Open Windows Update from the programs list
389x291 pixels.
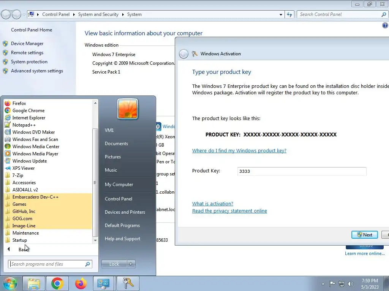30,161
